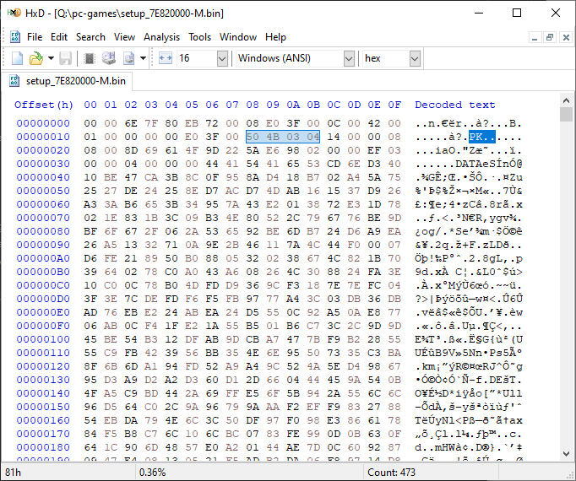Screen dimensions: 576x481
Task: Click the Offset(h) column header
Action: [x=44, y=105]
